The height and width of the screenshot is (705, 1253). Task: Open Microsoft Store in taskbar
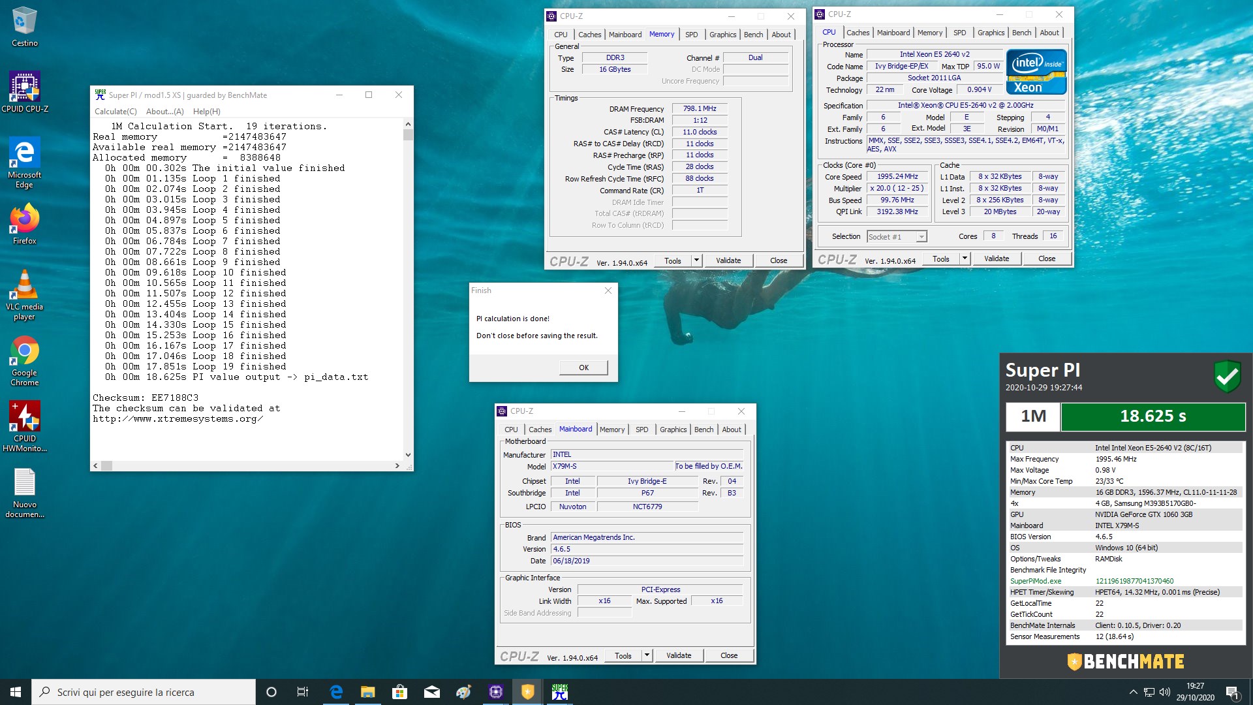tap(399, 692)
